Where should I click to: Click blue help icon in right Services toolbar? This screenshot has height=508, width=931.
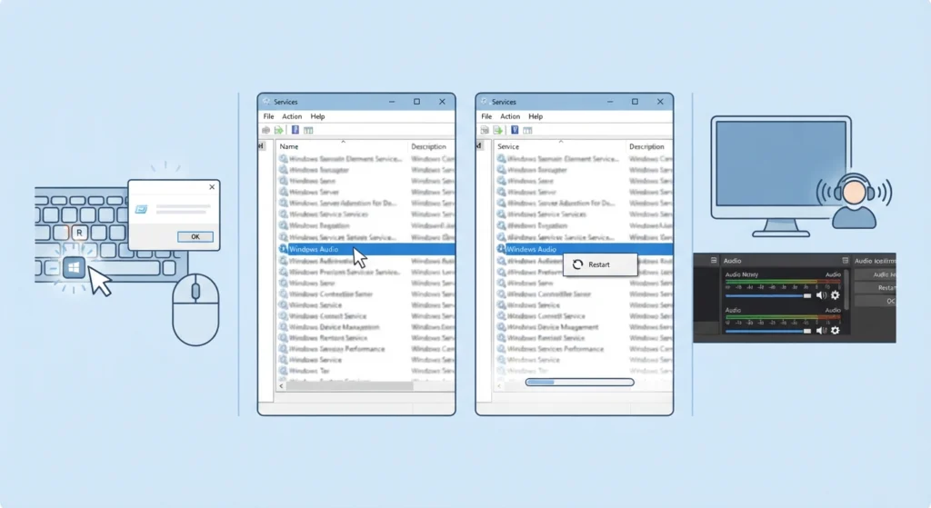click(x=515, y=130)
